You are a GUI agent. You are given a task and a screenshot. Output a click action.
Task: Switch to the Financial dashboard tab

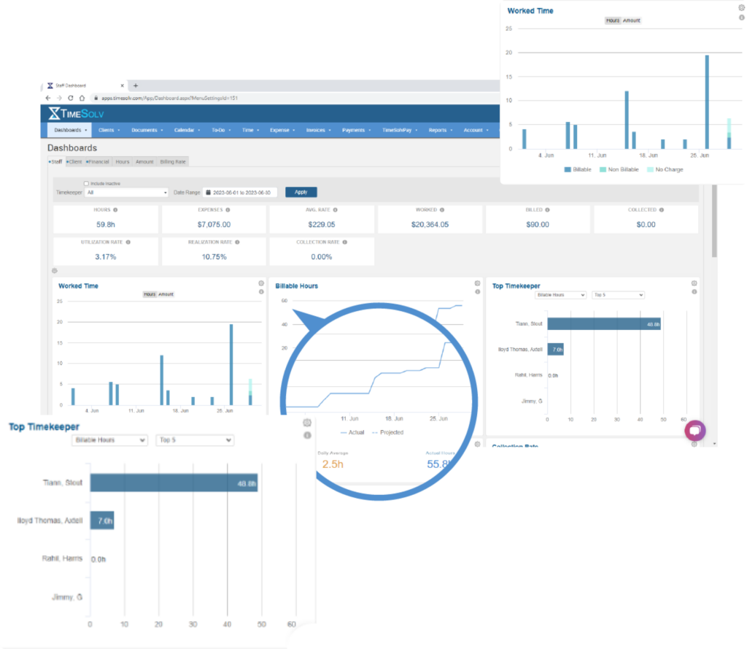pyautogui.click(x=98, y=162)
